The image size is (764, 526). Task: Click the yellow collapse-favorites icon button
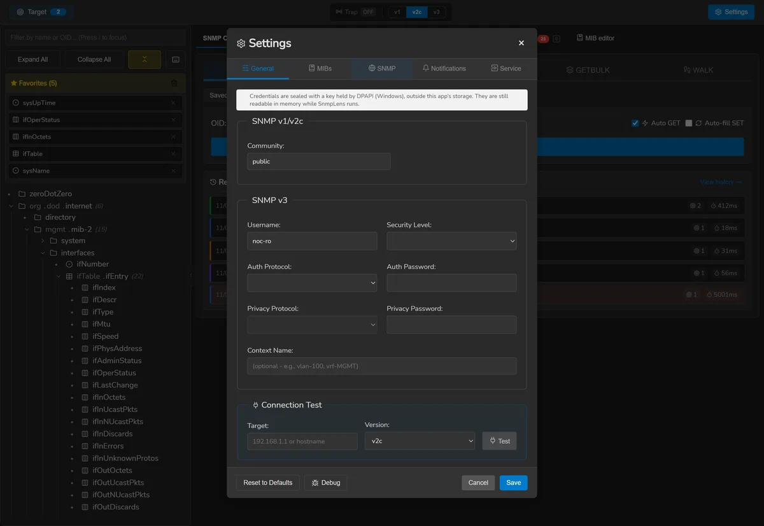(x=145, y=59)
